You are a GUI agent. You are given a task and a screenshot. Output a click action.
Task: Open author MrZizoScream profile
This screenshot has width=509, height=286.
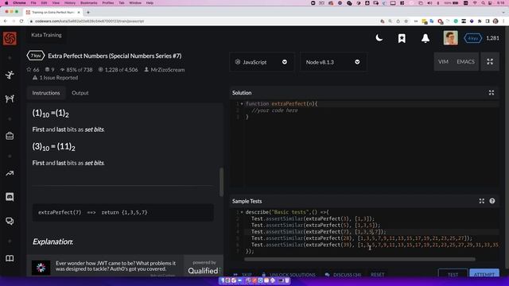167,69
